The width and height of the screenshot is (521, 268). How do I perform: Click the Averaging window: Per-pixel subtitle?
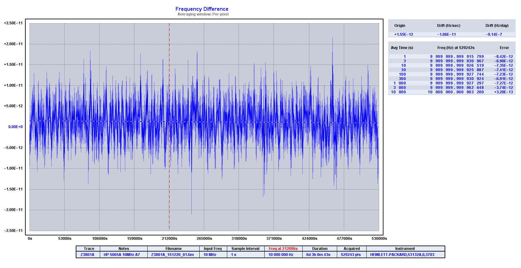click(203, 14)
